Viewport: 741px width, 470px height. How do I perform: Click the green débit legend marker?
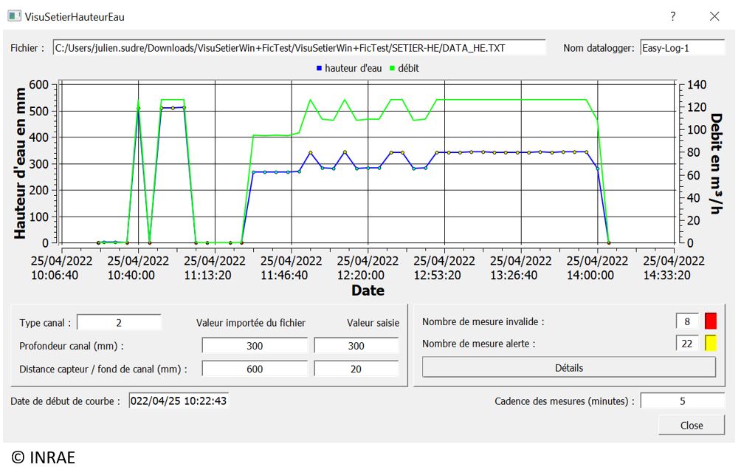tap(392, 68)
